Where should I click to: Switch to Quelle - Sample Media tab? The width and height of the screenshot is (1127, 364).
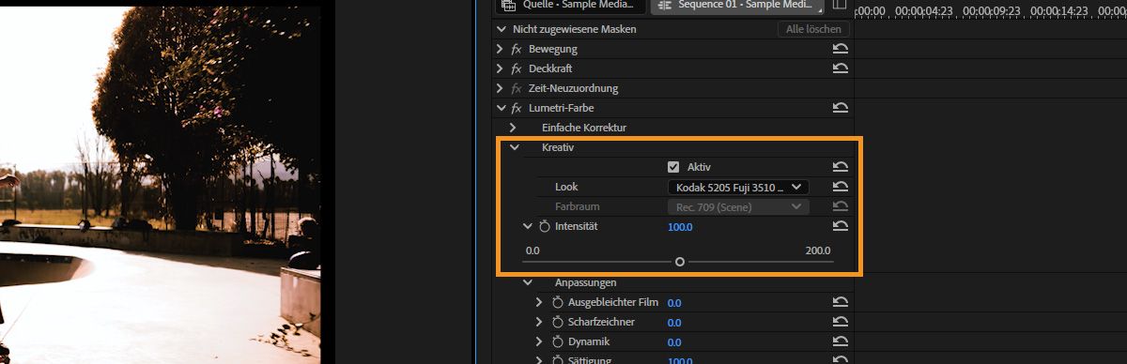click(570, 6)
